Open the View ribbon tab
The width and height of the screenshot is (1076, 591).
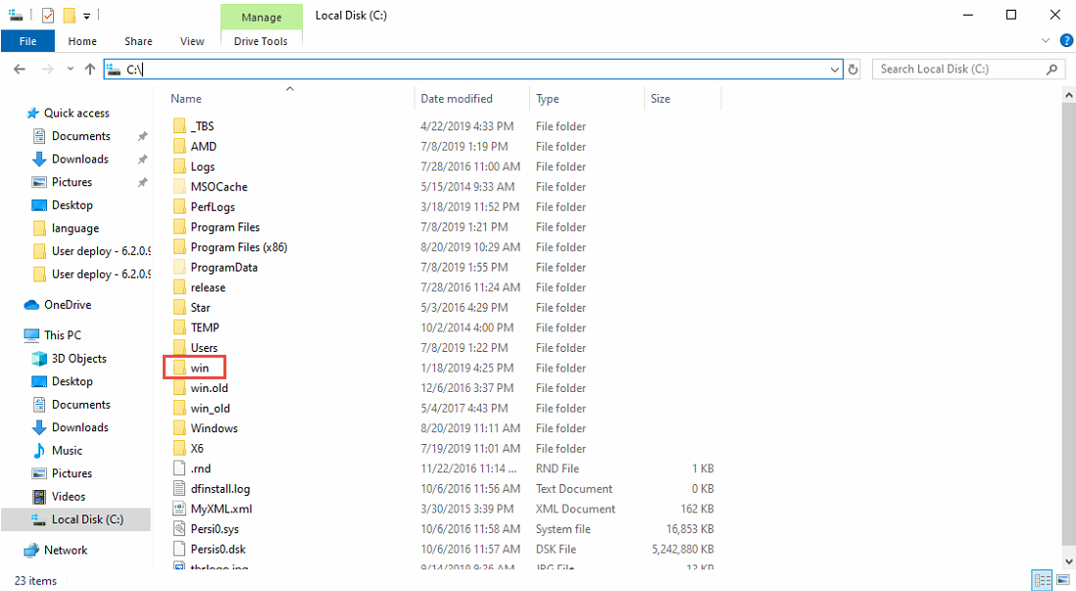(x=192, y=41)
